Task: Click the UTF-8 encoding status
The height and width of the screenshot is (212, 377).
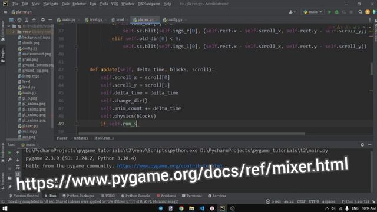Action: [x=314, y=201]
